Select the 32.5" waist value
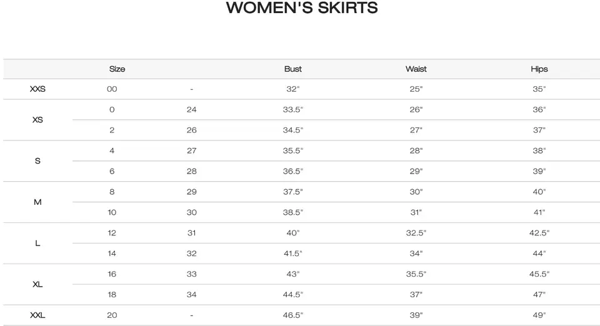Viewport: 600px width, 326px height. pos(416,233)
